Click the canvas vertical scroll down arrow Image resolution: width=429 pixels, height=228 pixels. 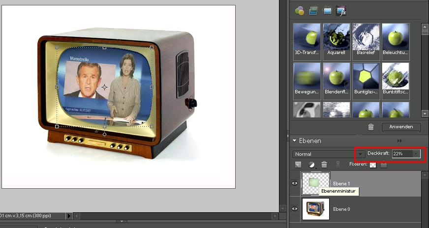(282, 208)
